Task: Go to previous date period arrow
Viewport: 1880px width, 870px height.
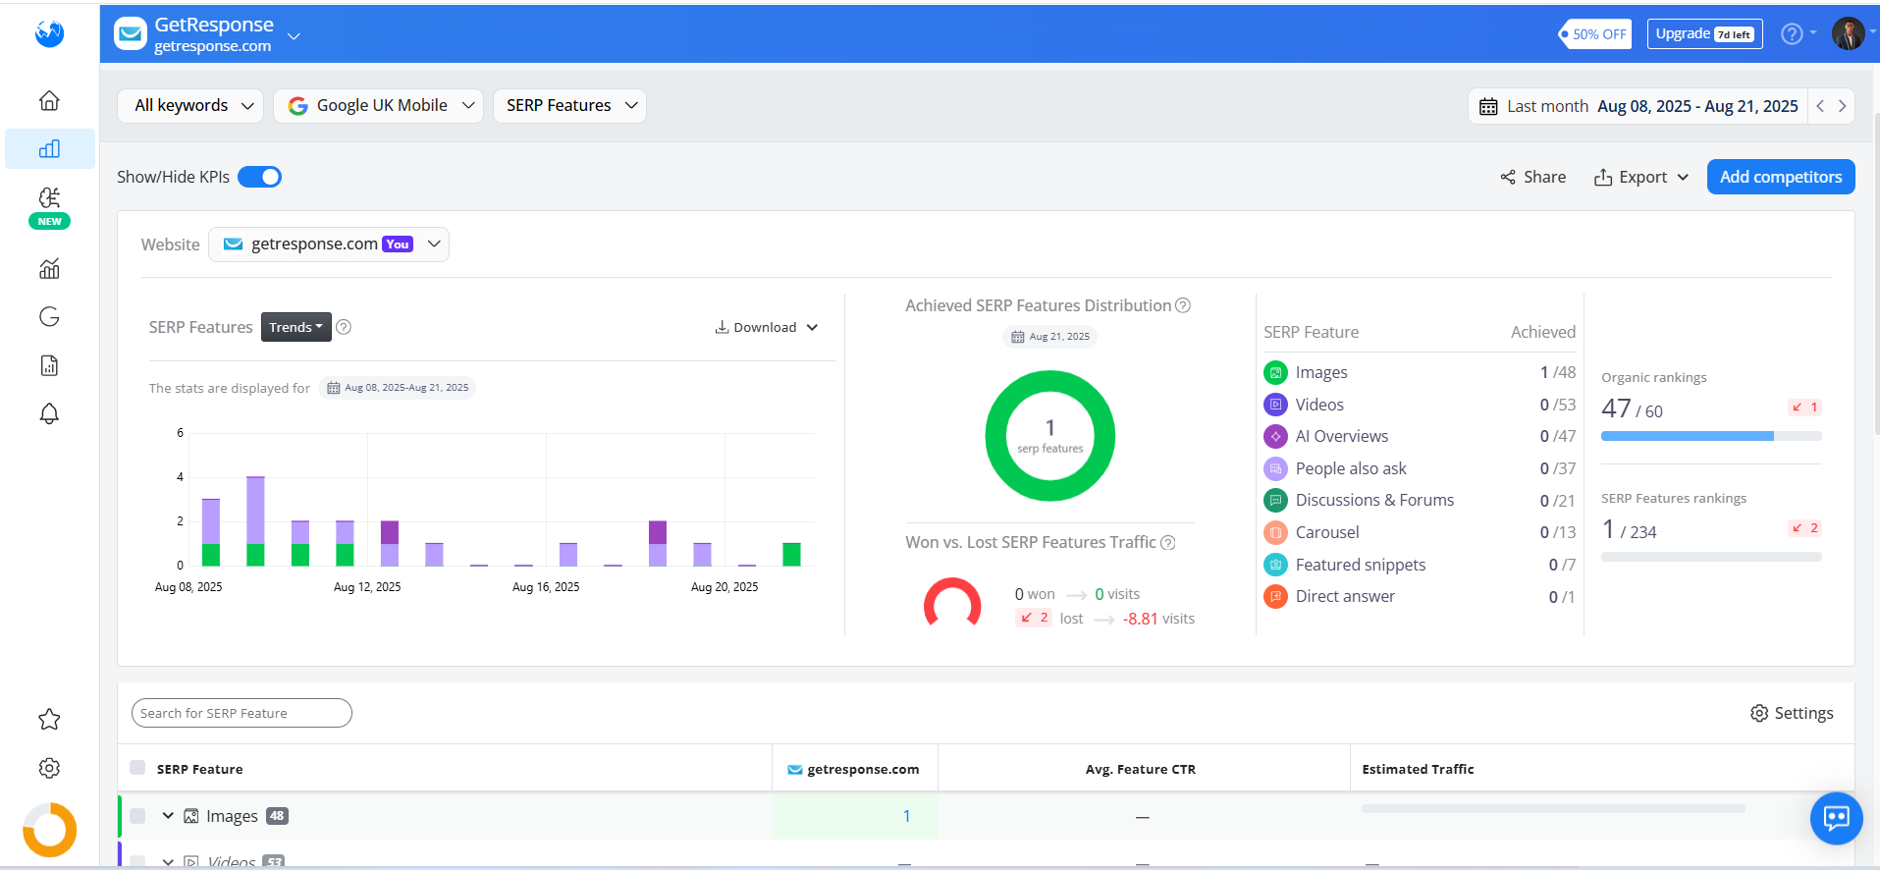Action: tap(1820, 106)
